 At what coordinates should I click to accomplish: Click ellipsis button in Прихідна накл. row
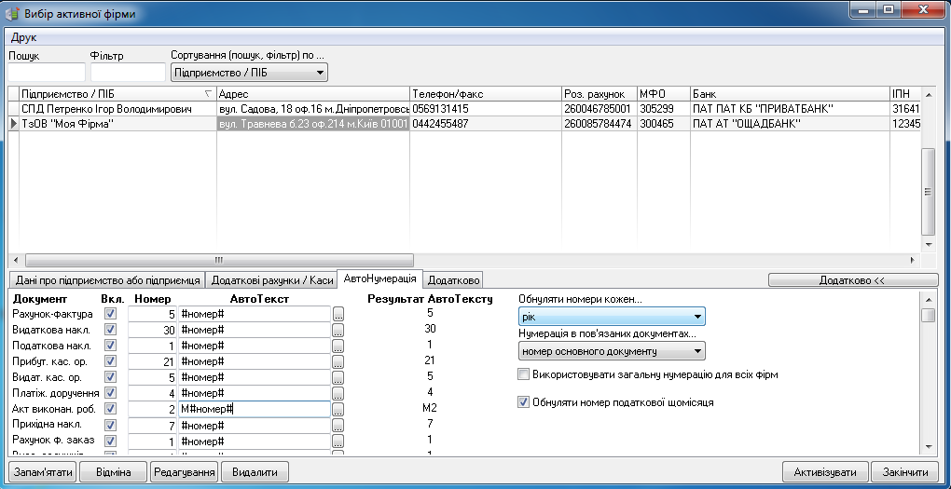point(338,426)
